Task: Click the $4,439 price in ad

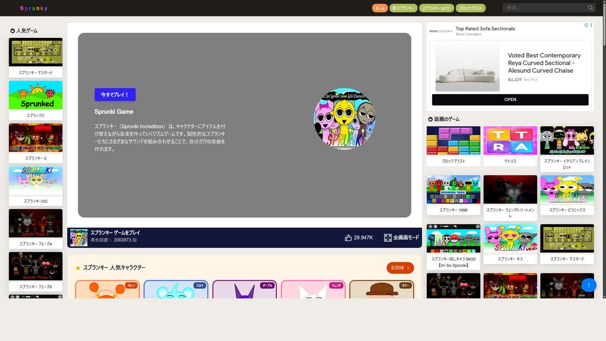Action: (x=515, y=80)
